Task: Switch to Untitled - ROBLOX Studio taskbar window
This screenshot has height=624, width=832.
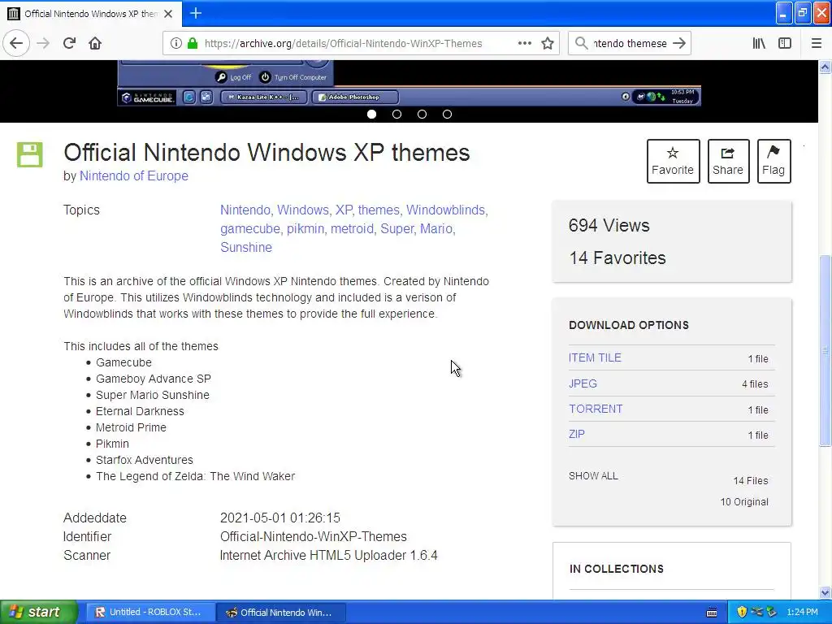Action: click(150, 612)
